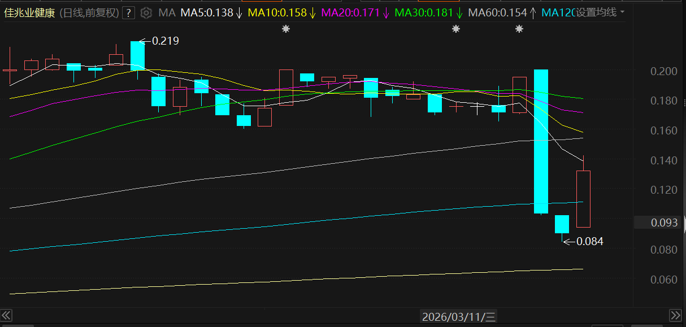Viewport: 686px width, 327px height.
Task: Click the question mark help icon
Action: point(128,12)
